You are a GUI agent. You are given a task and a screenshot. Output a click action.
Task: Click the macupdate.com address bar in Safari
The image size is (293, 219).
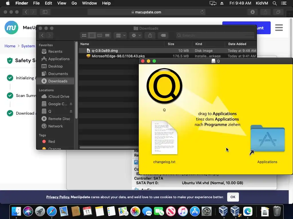146,12
